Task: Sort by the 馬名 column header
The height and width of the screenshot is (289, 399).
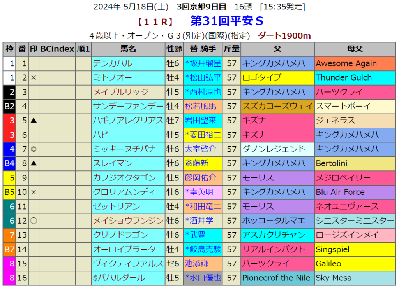Action: coord(128,49)
